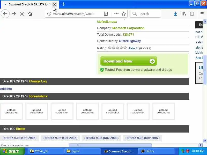Screen dimensions: 207x155
Task: Click the taskbar clock showing 10:10 AM
Action: [197, 151]
